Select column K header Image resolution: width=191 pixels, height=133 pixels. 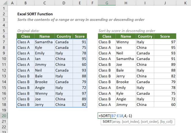coord(185,3)
